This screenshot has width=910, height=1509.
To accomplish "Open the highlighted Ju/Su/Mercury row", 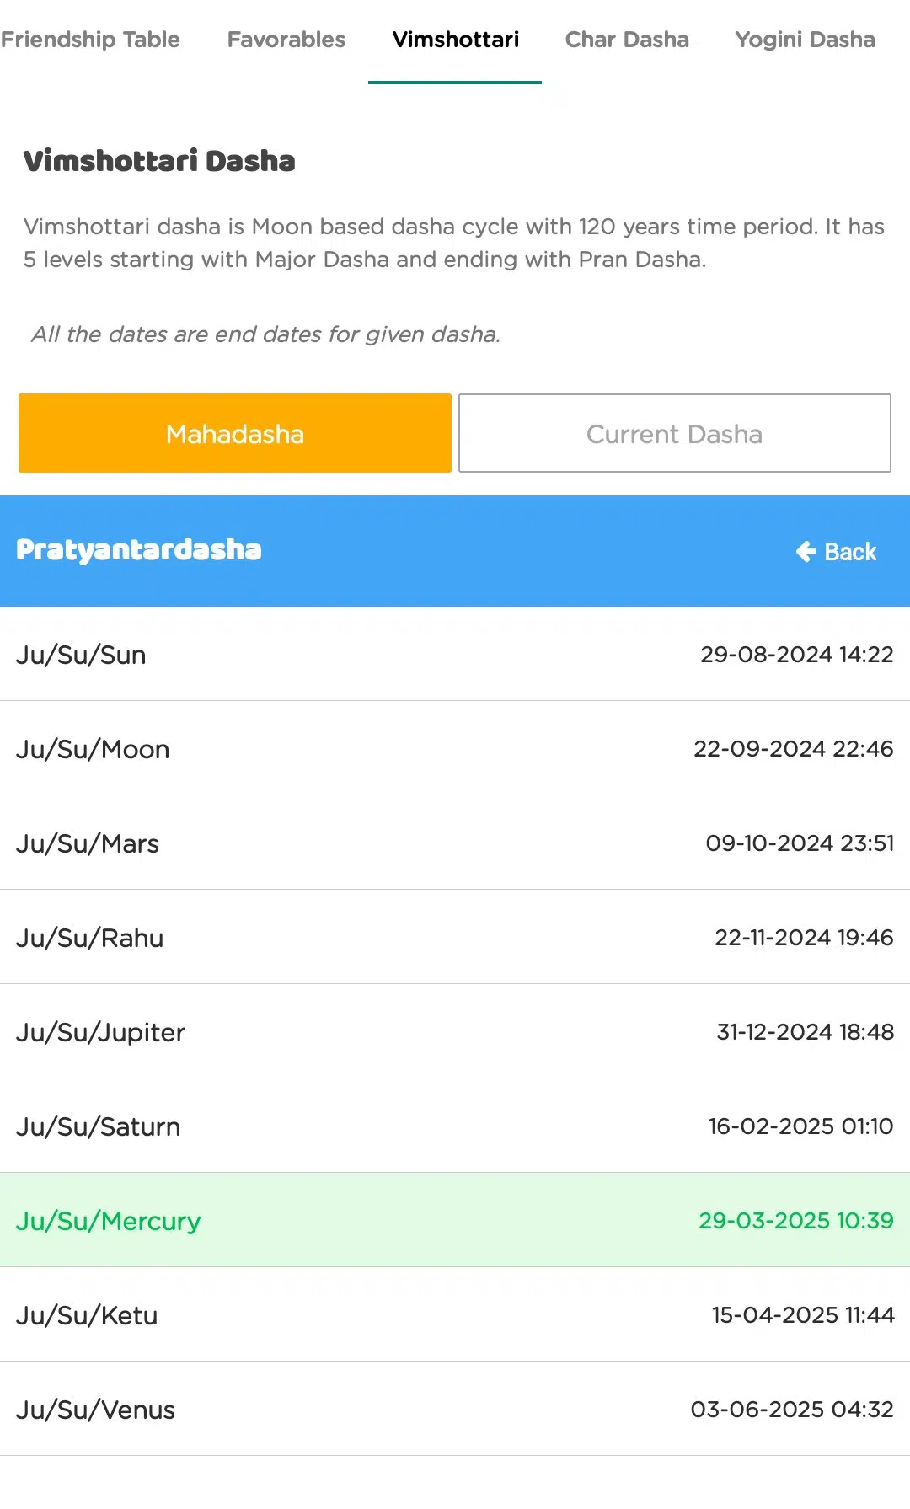I will 455,1220.
